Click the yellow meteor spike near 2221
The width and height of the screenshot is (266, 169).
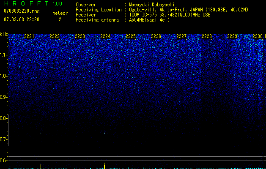[41, 166]
